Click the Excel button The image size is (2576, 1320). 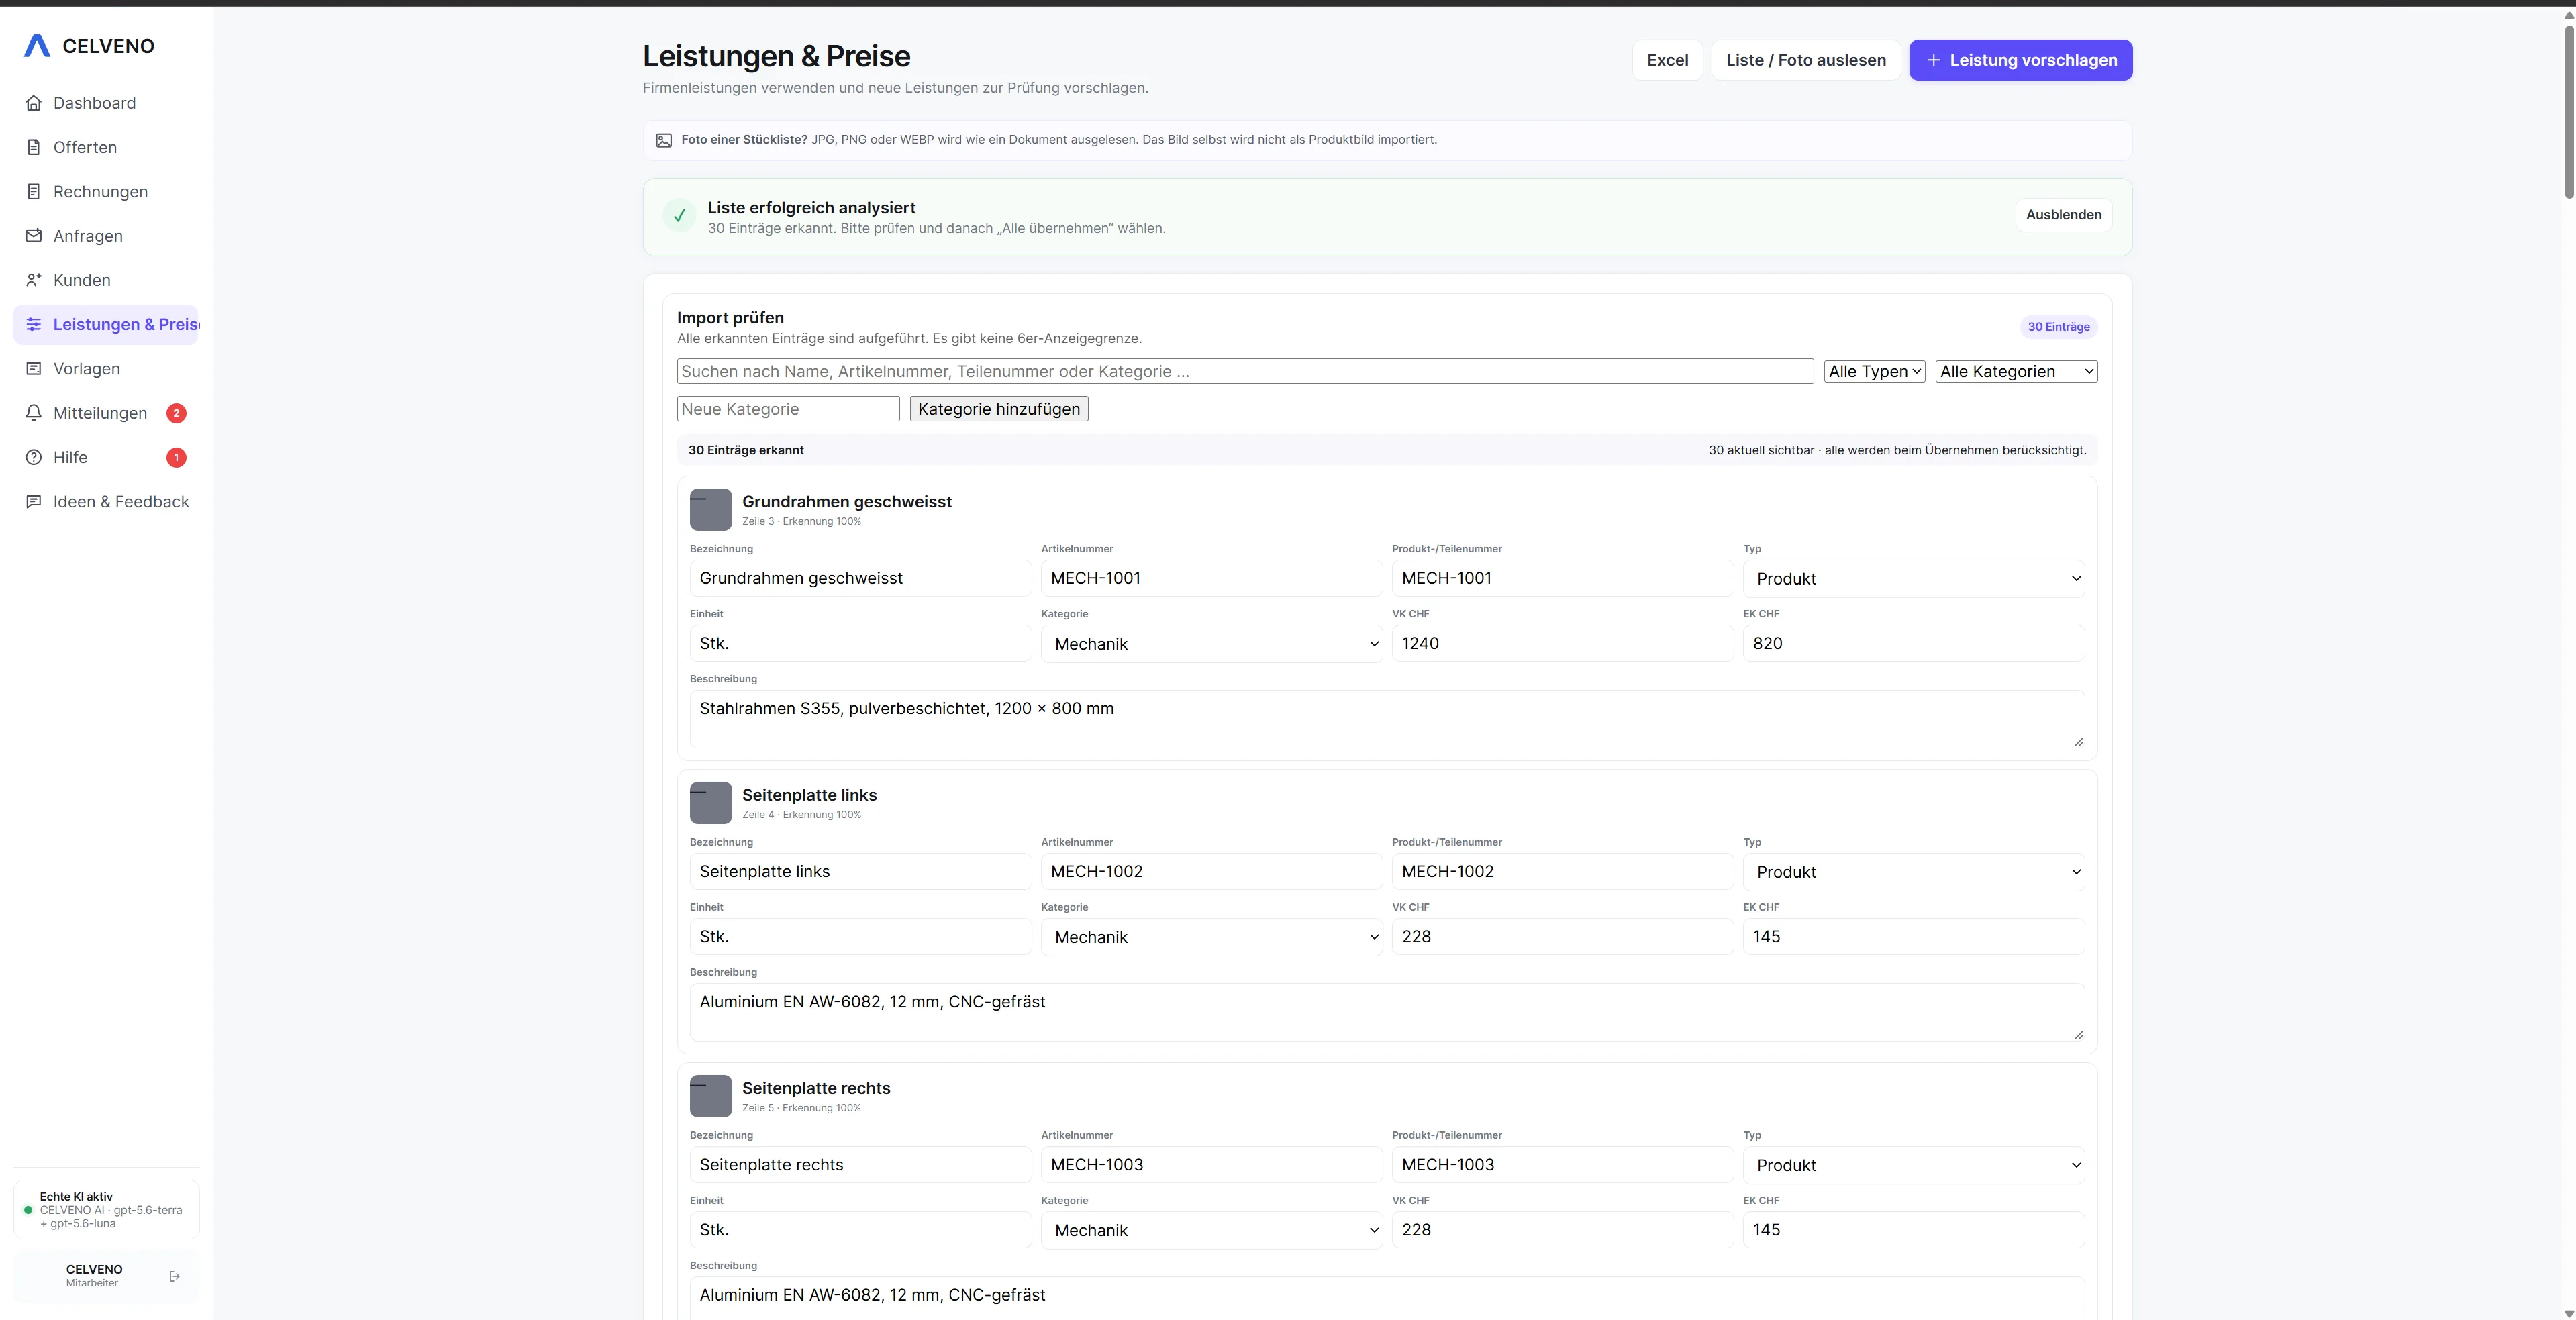point(1667,60)
